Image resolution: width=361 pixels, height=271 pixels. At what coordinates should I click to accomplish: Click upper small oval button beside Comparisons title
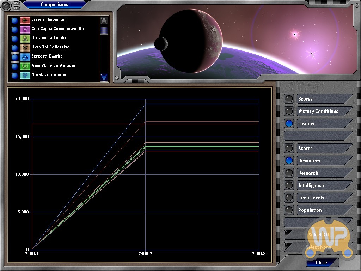pyautogui.click(x=16, y=3)
